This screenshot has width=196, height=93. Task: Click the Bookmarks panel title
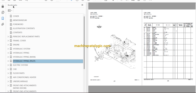point(12,5)
